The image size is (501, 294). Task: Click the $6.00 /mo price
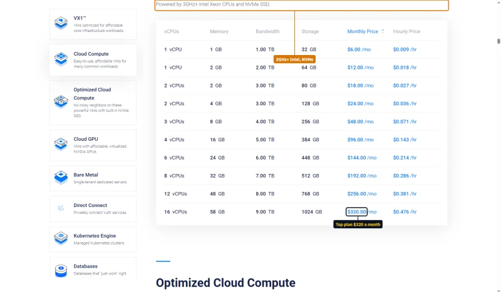pos(359,49)
